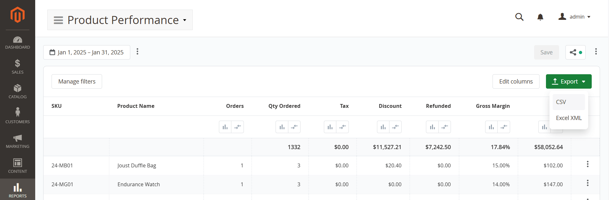The image size is (609, 200).
Task: Open the Dashboard sidebar section
Action: click(x=18, y=43)
